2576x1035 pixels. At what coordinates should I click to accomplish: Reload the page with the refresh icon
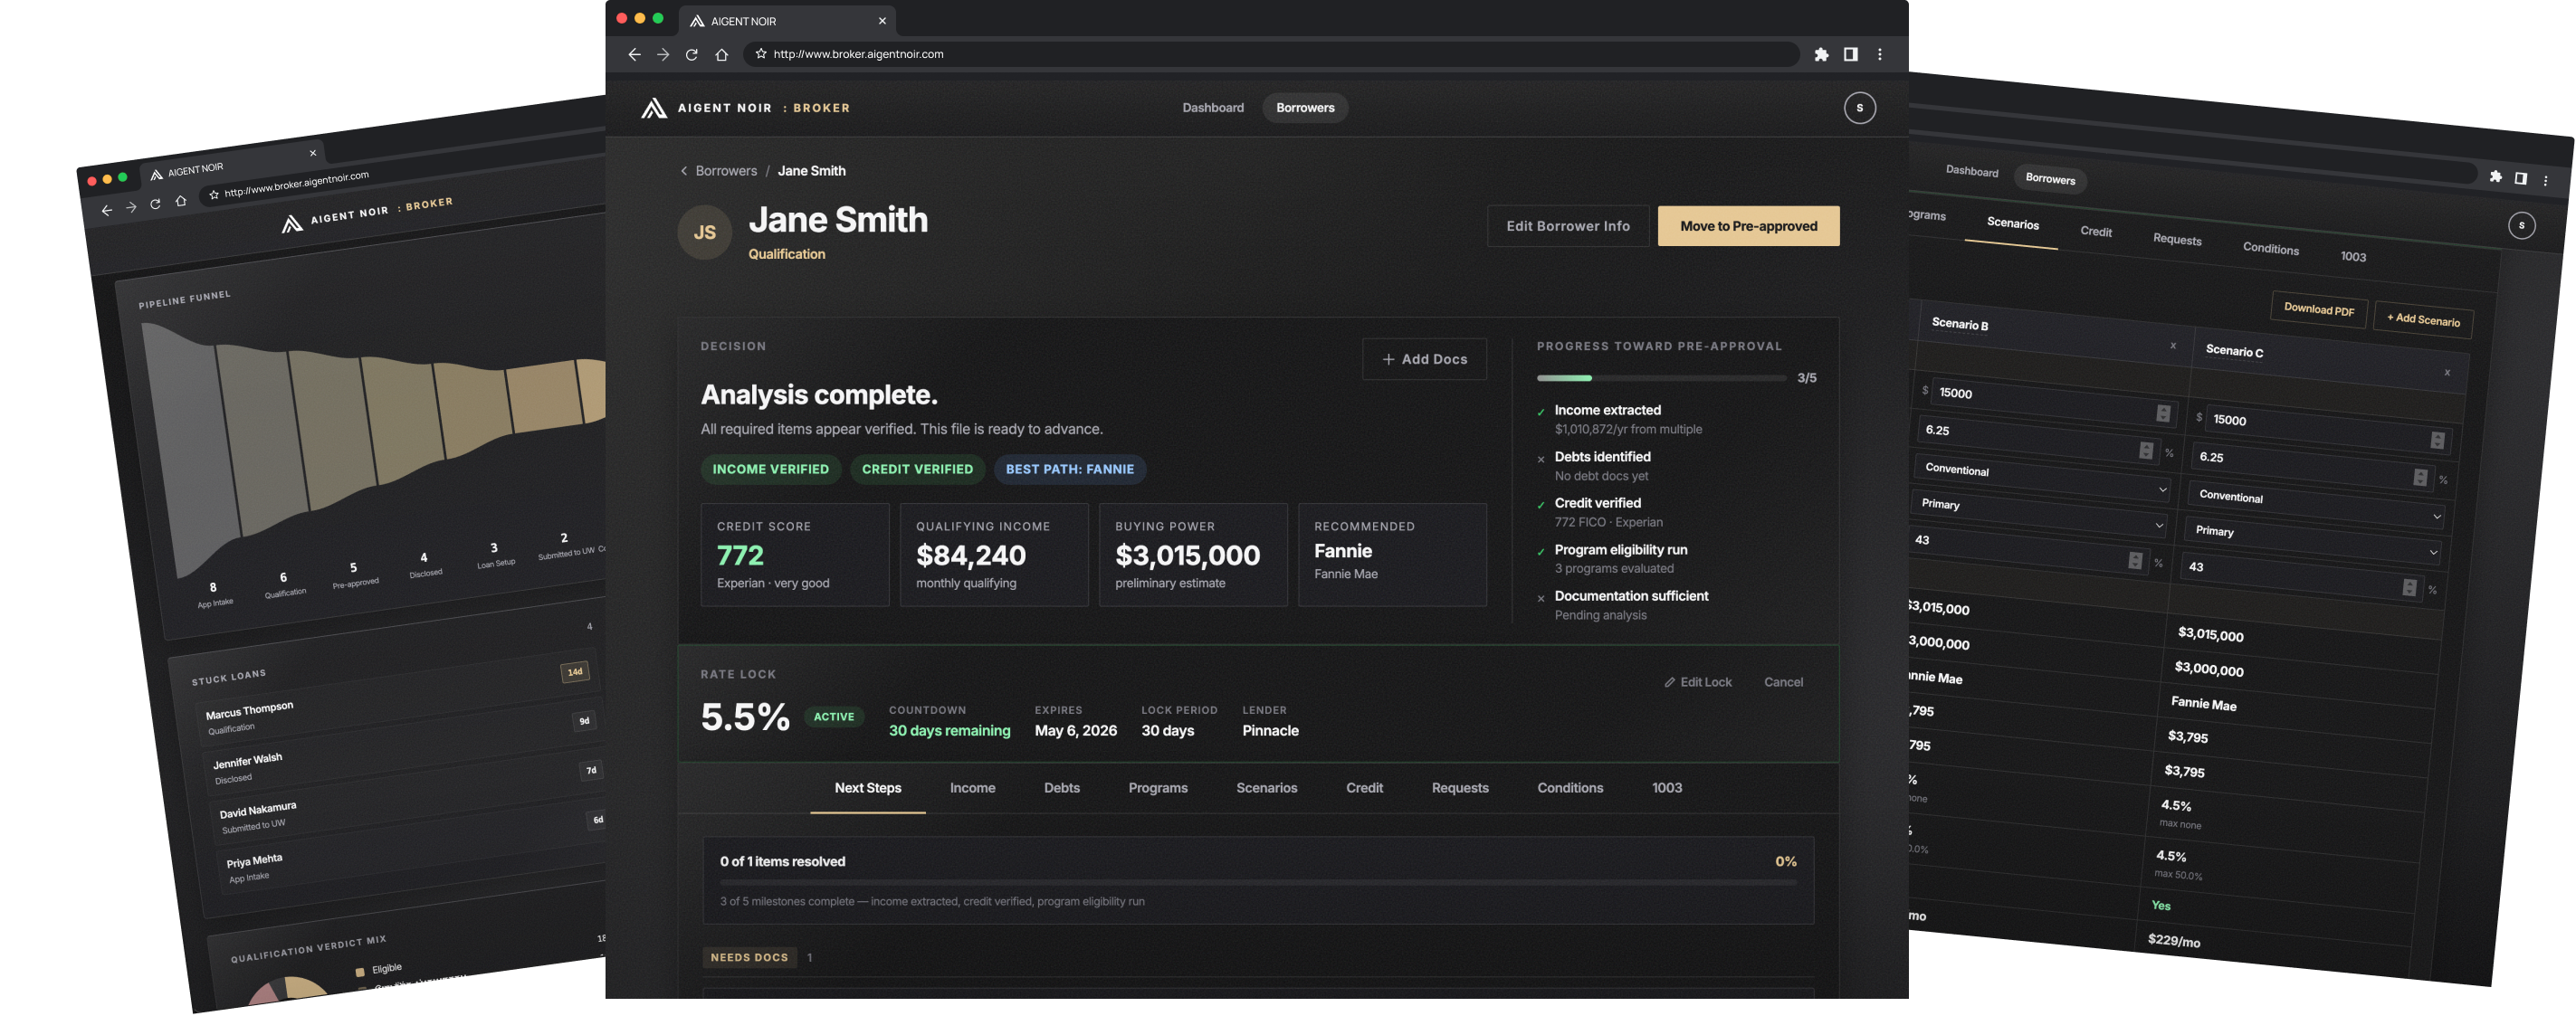tap(691, 55)
